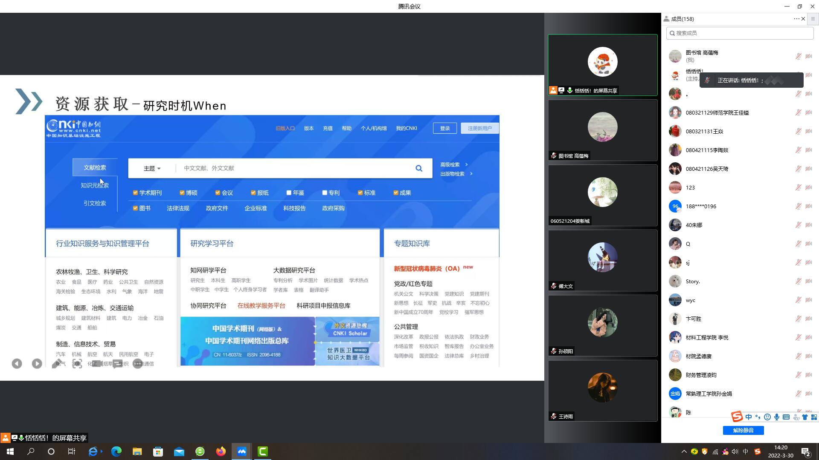The height and width of the screenshot is (460, 819).
Task: Click the Sogou S logo on IME toolbar
Action: tap(737, 417)
